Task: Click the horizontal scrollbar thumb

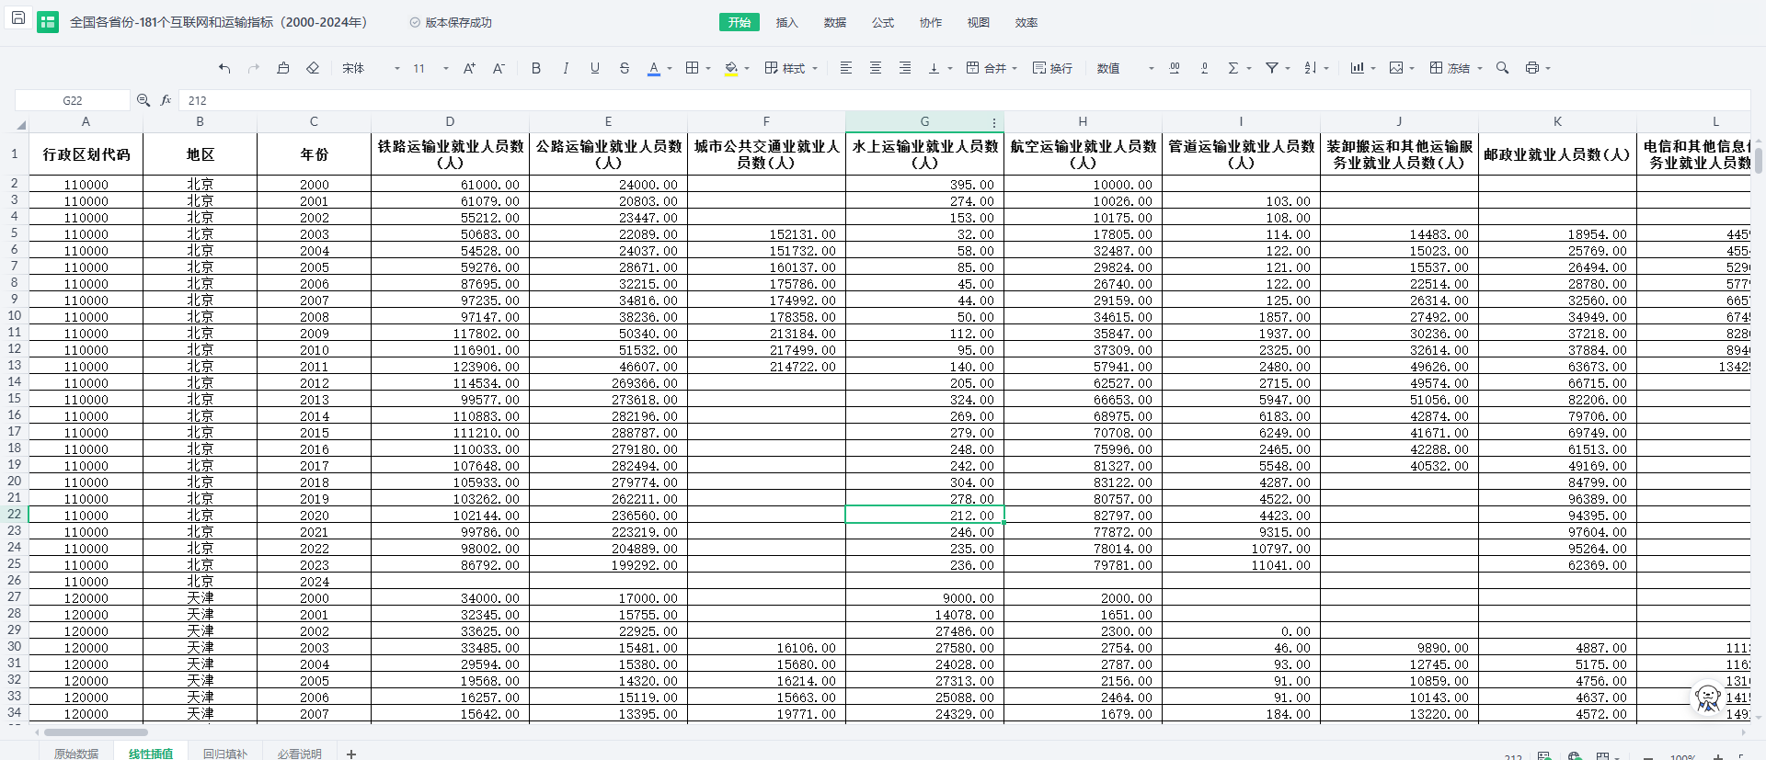Action: coord(96,732)
